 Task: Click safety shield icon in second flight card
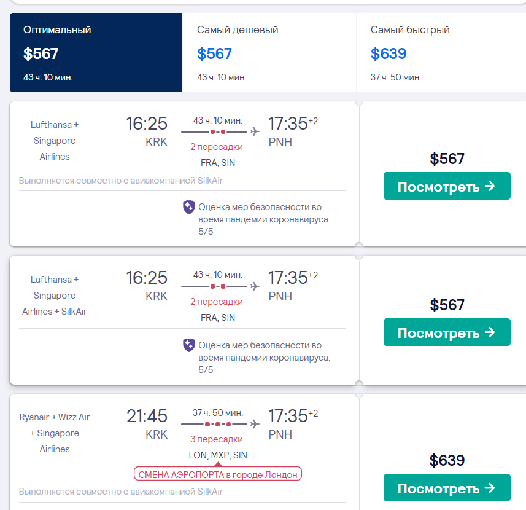point(189,345)
